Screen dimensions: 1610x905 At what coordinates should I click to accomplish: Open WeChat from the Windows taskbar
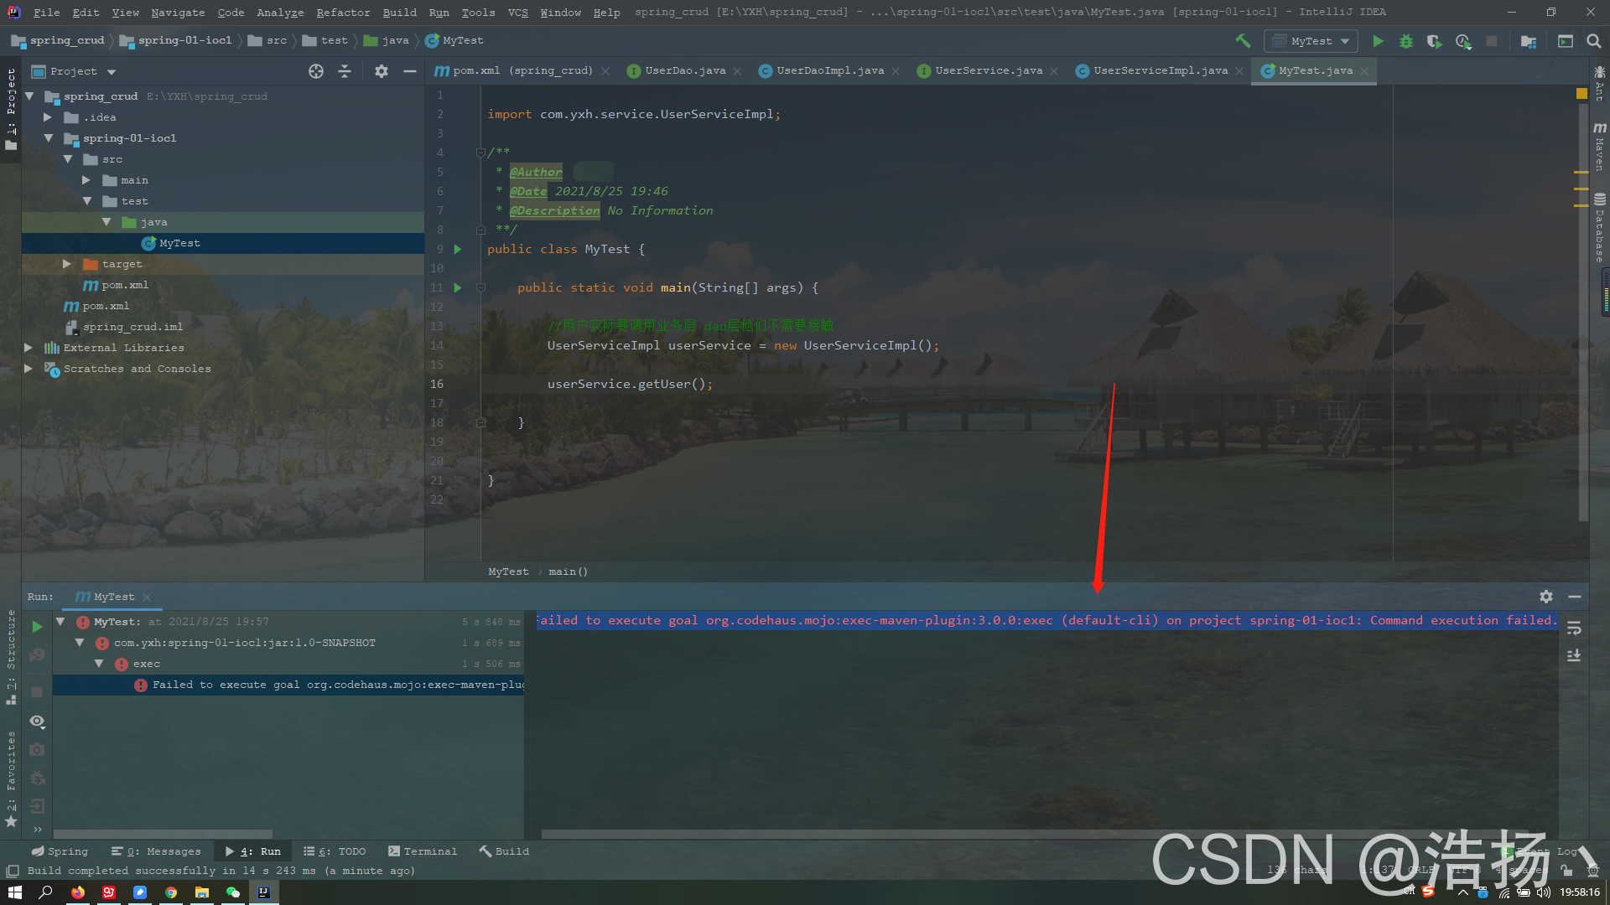[233, 892]
